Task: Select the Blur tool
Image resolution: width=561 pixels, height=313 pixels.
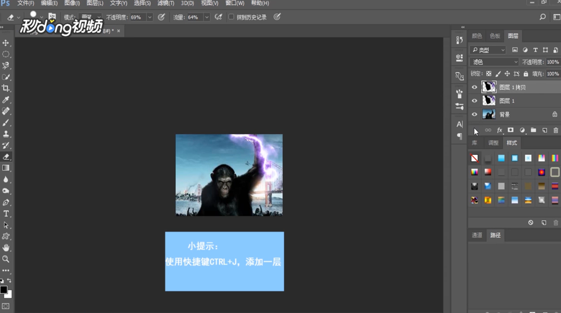Action: coord(6,180)
